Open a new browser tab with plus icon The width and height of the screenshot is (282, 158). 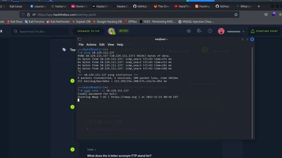259,6
